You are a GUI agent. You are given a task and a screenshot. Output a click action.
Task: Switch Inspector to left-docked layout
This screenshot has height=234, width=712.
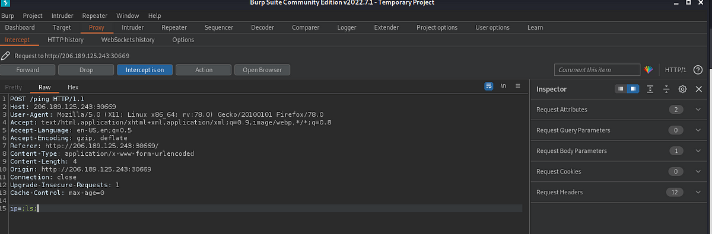coord(621,89)
